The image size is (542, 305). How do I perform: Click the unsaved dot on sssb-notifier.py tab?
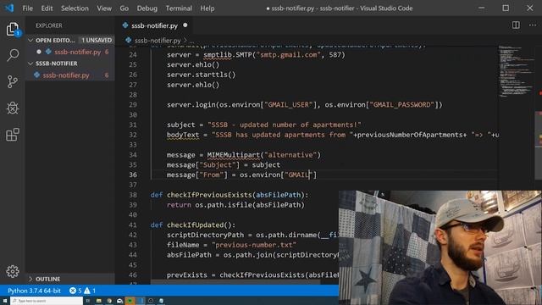pos(185,25)
